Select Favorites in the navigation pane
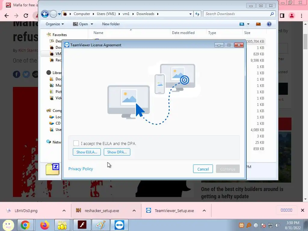This screenshot has width=308, height=231. (x=60, y=35)
